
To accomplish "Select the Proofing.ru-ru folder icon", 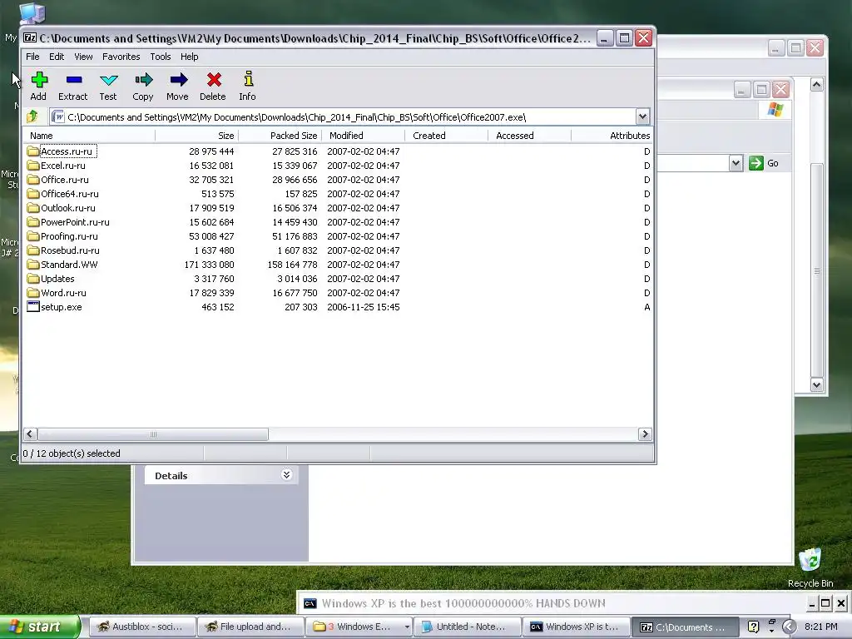I will click(33, 235).
